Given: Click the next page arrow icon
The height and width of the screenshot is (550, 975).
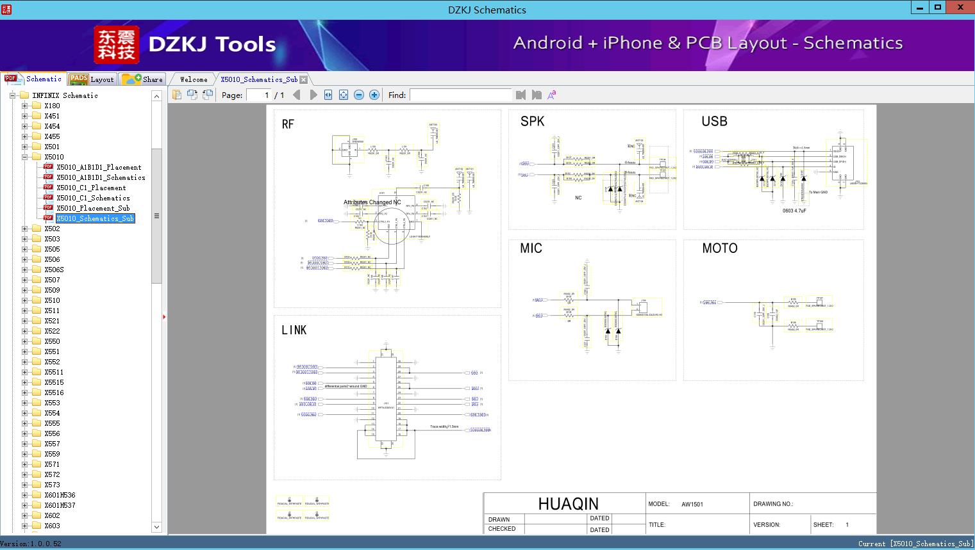Looking at the screenshot, I should tap(313, 94).
